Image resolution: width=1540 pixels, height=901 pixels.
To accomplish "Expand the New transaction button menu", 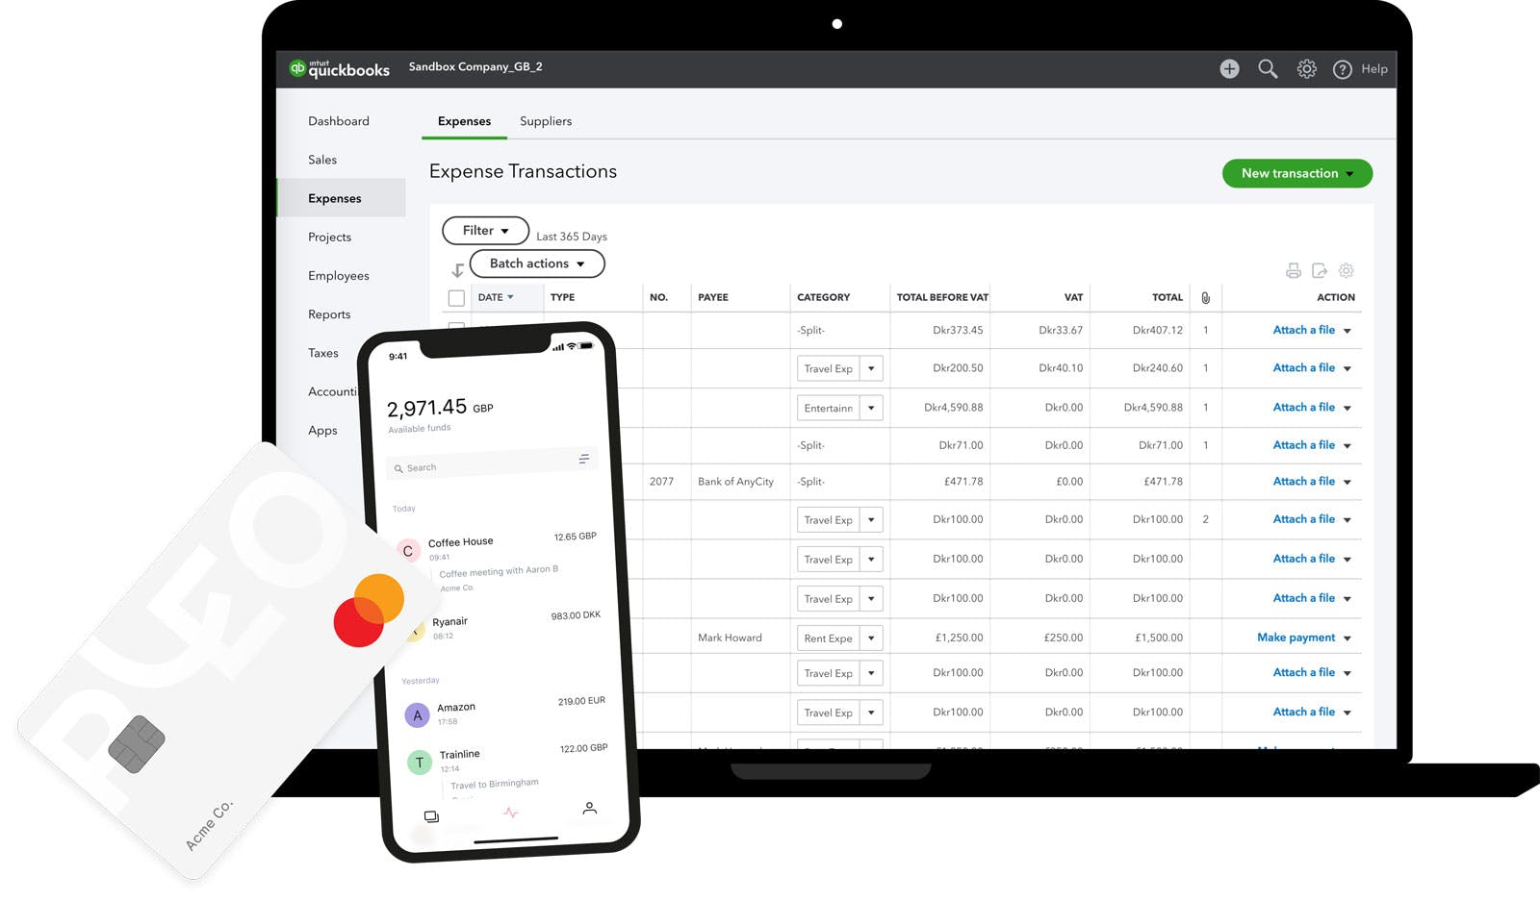I will (x=1297, y=173).
